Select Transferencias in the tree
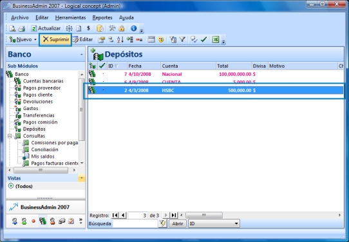This screenshot has height=242, width=349. coord(39,115)
